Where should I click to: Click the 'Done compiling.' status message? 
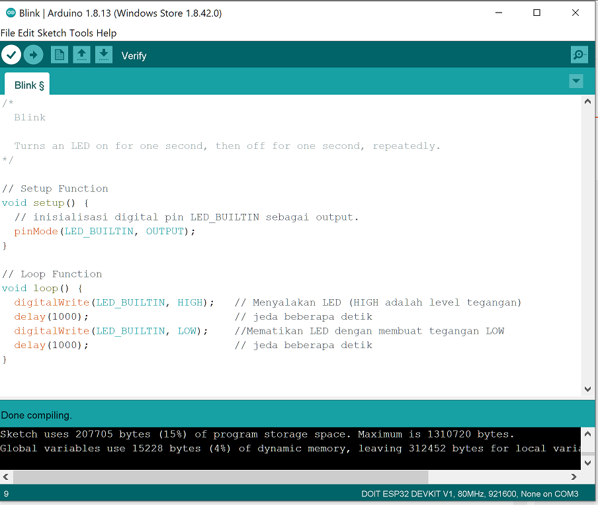(x=36, y=415)
